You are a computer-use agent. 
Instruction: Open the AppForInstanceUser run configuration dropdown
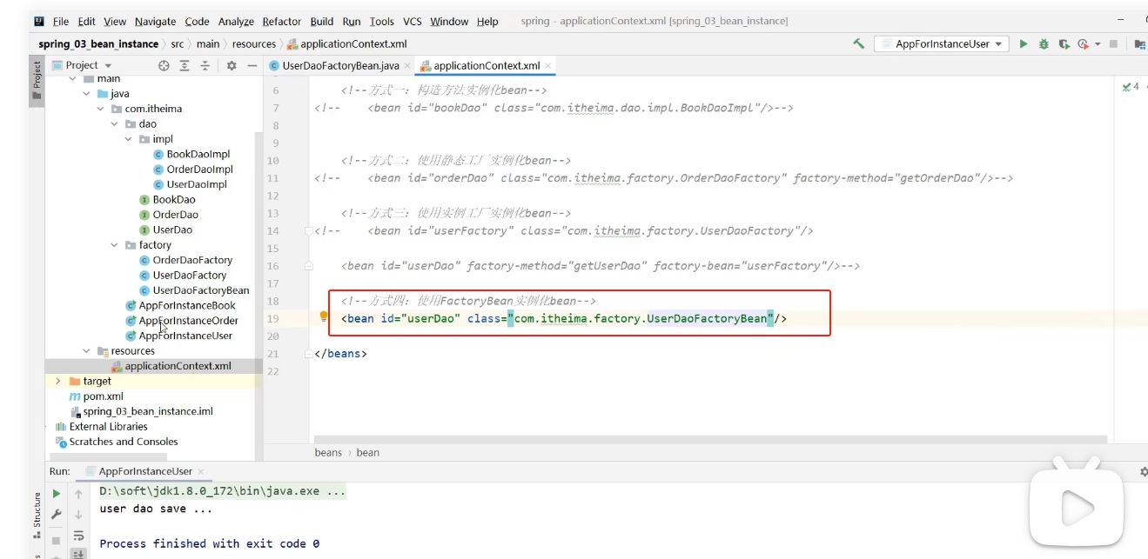(942, 43)
